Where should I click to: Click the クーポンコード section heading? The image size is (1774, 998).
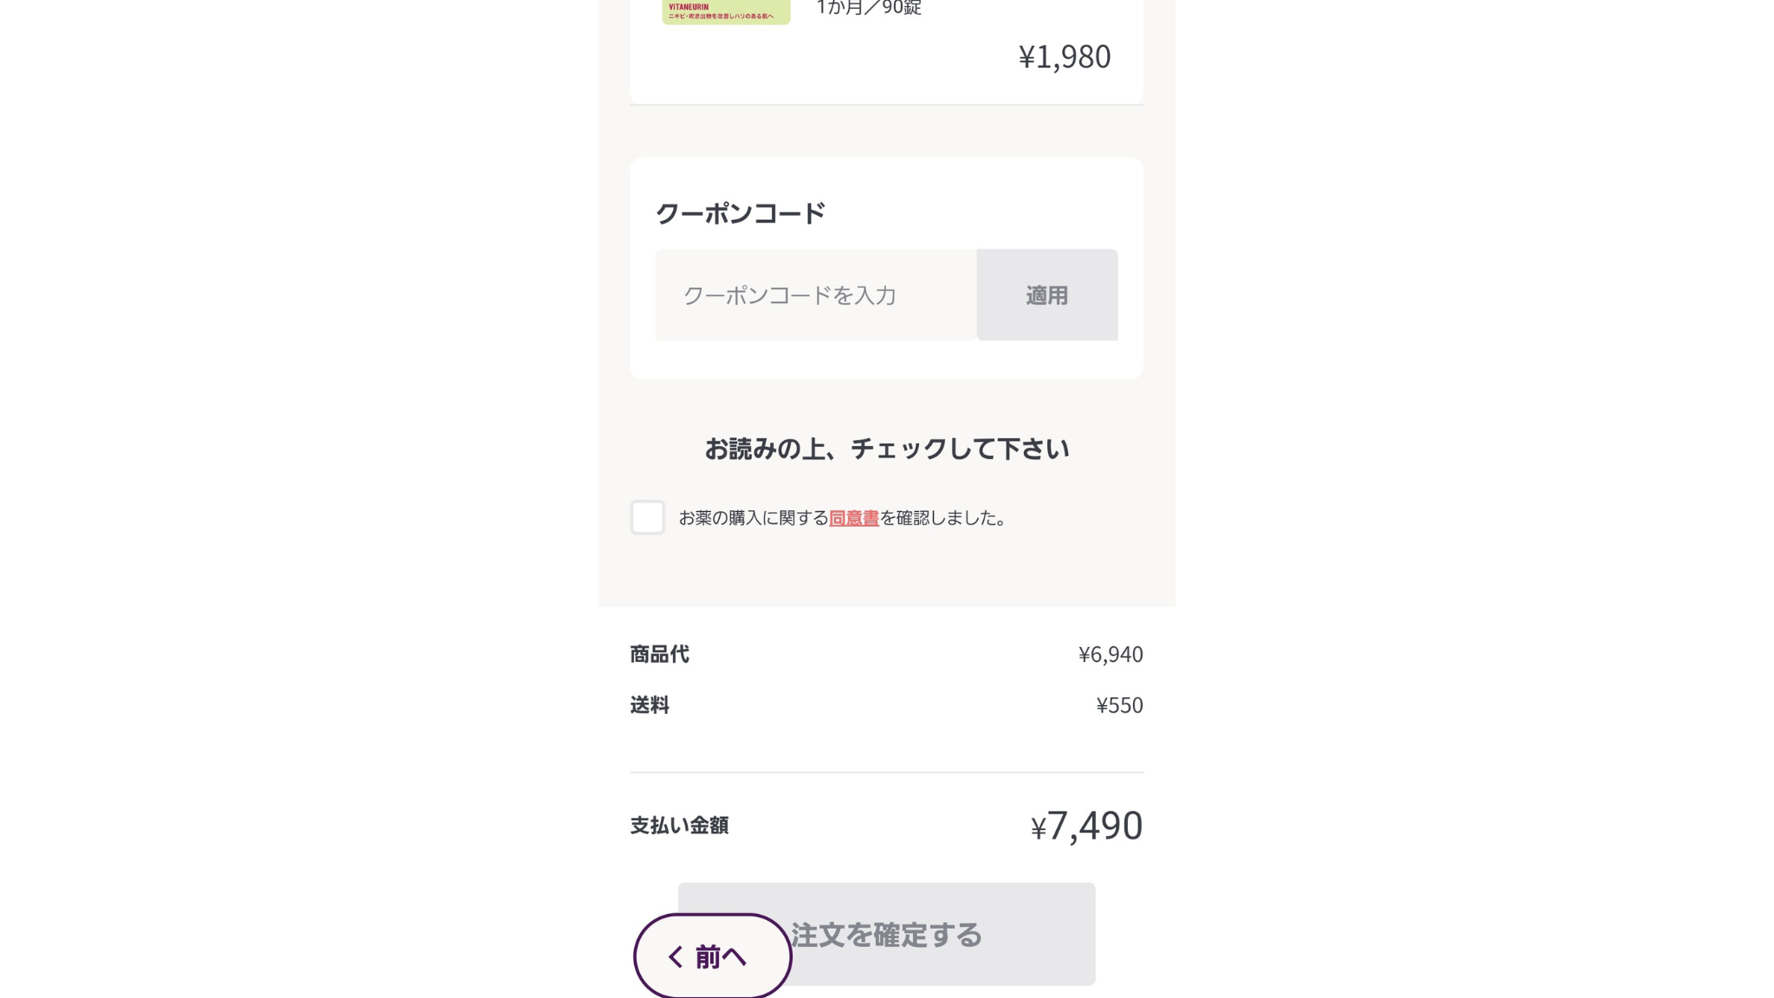tap(740, 213)
